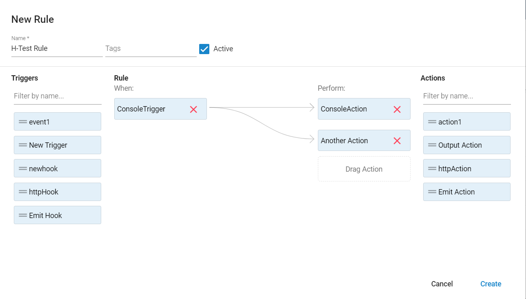
Task: Delete Another Action using red X
Action: [x=397, y=141]
